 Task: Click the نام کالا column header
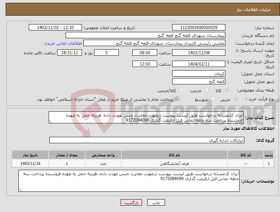[x=174, y=155]
